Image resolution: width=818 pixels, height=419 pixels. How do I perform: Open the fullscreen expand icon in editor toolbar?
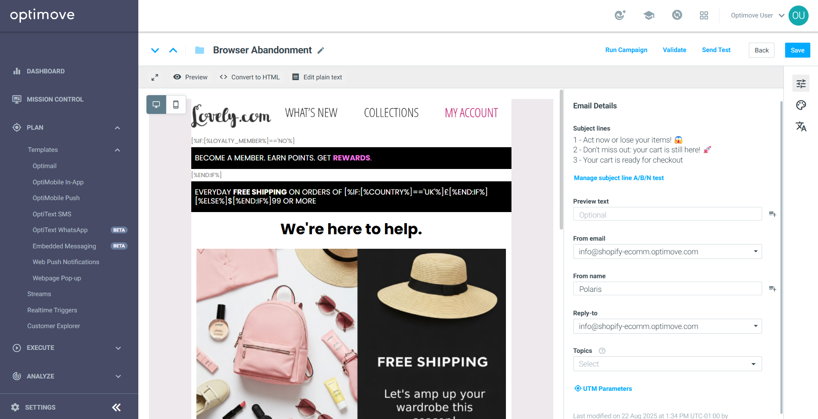[155, 77]
